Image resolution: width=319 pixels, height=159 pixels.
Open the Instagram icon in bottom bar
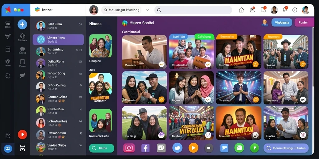pos(129,148)
